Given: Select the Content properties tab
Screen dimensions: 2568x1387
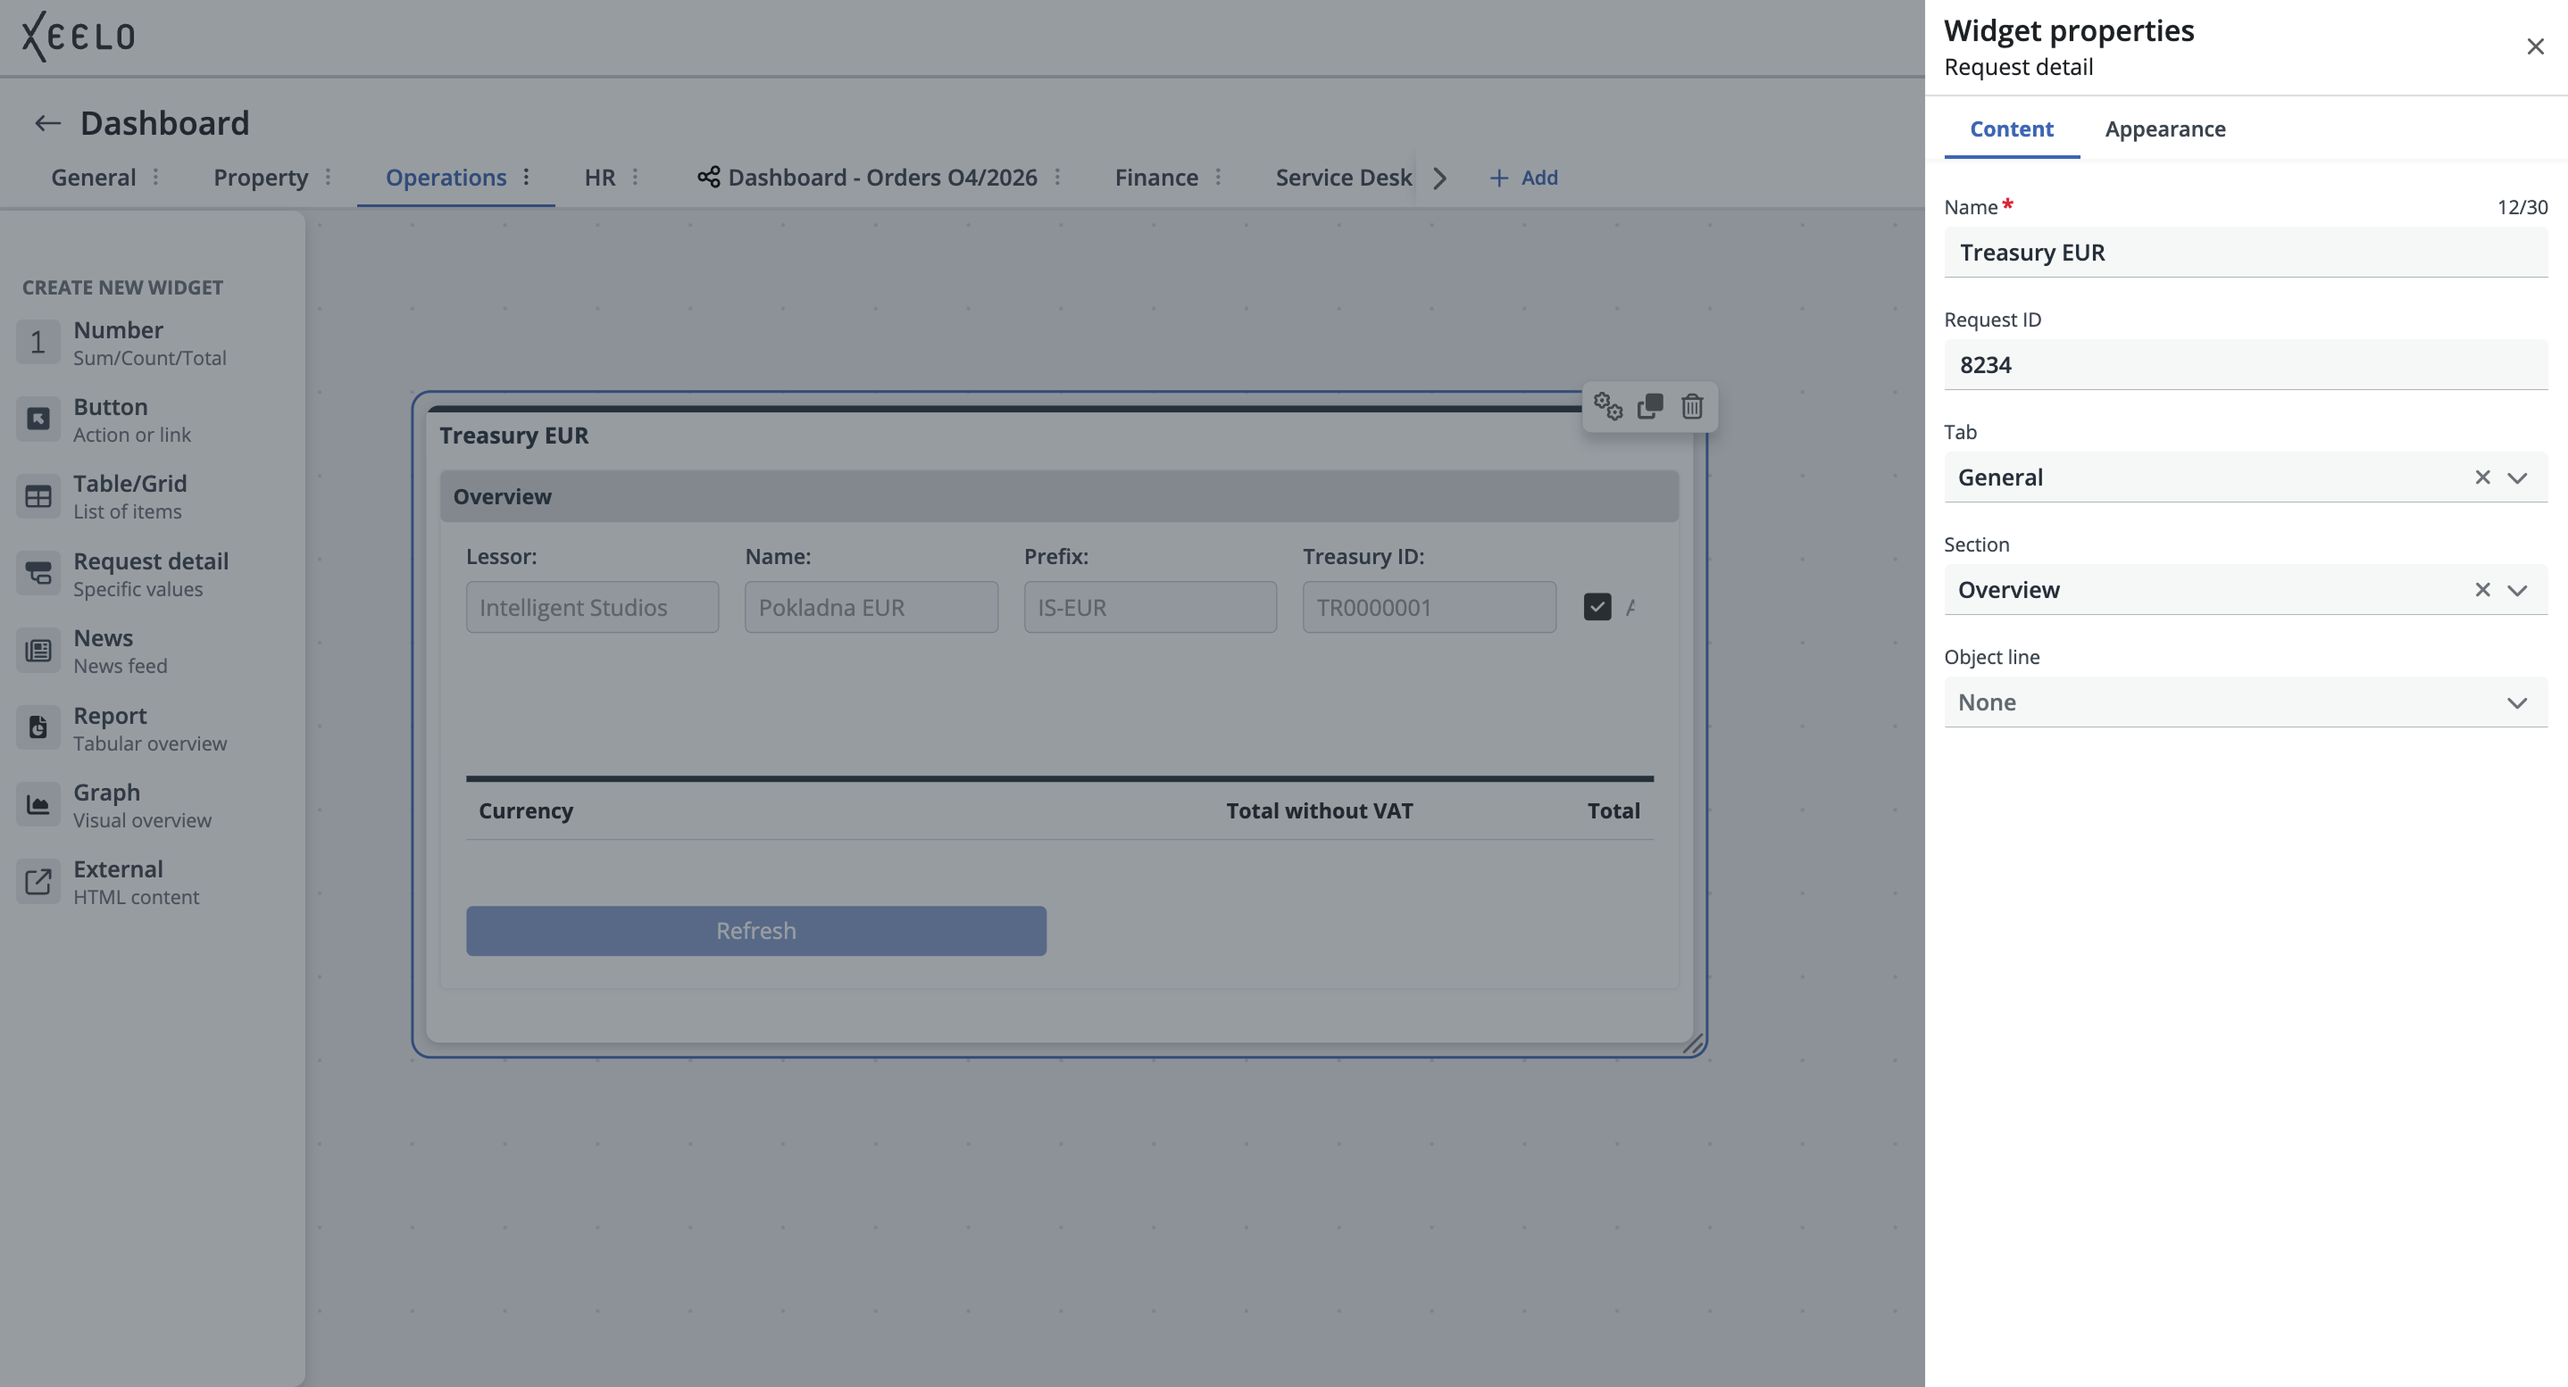Looking at the screenshot, I should click(2011, 129).
